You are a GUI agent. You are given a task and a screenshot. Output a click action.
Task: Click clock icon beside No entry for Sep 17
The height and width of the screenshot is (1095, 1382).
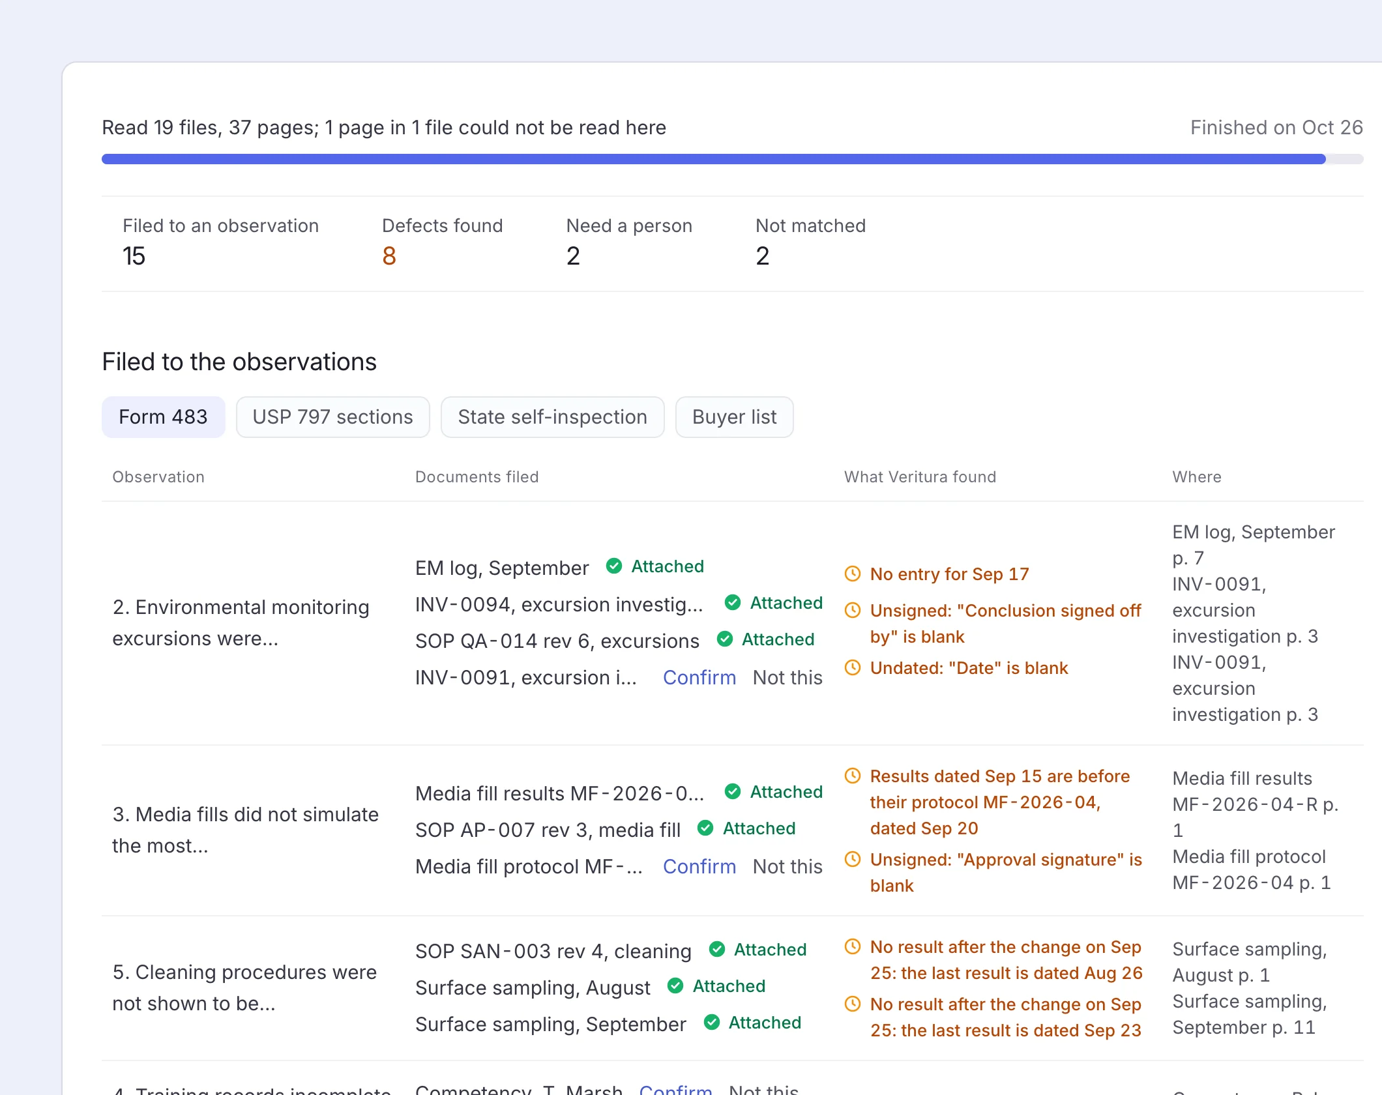853,574
